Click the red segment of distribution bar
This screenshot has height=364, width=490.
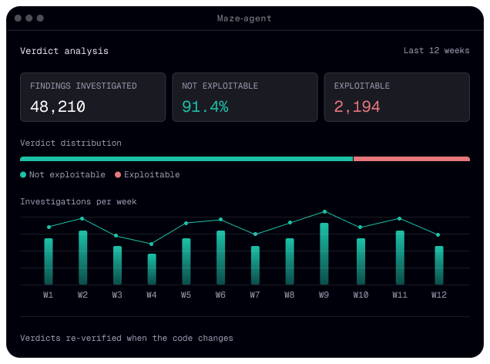pyautogui.click(x=411, y=159)
